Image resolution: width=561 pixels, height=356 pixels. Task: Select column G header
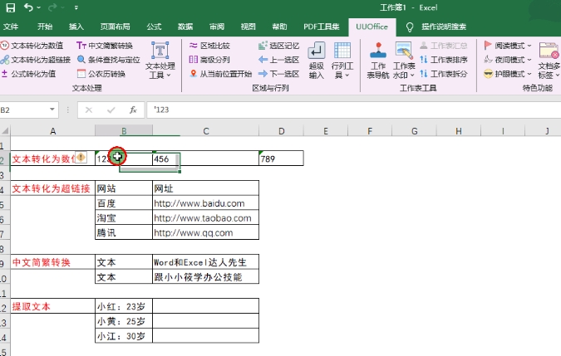(x=415, y=131)
